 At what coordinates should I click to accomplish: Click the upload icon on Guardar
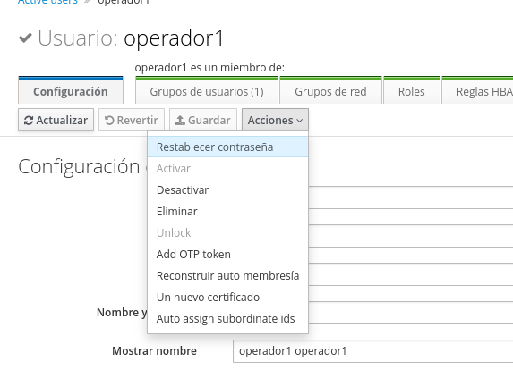coord(180,120)
